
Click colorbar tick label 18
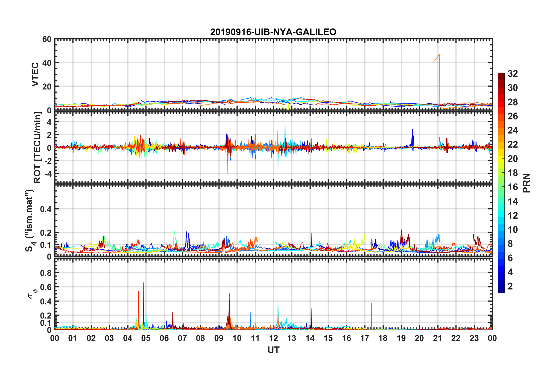pyautogui.click(x=513, y=173)
